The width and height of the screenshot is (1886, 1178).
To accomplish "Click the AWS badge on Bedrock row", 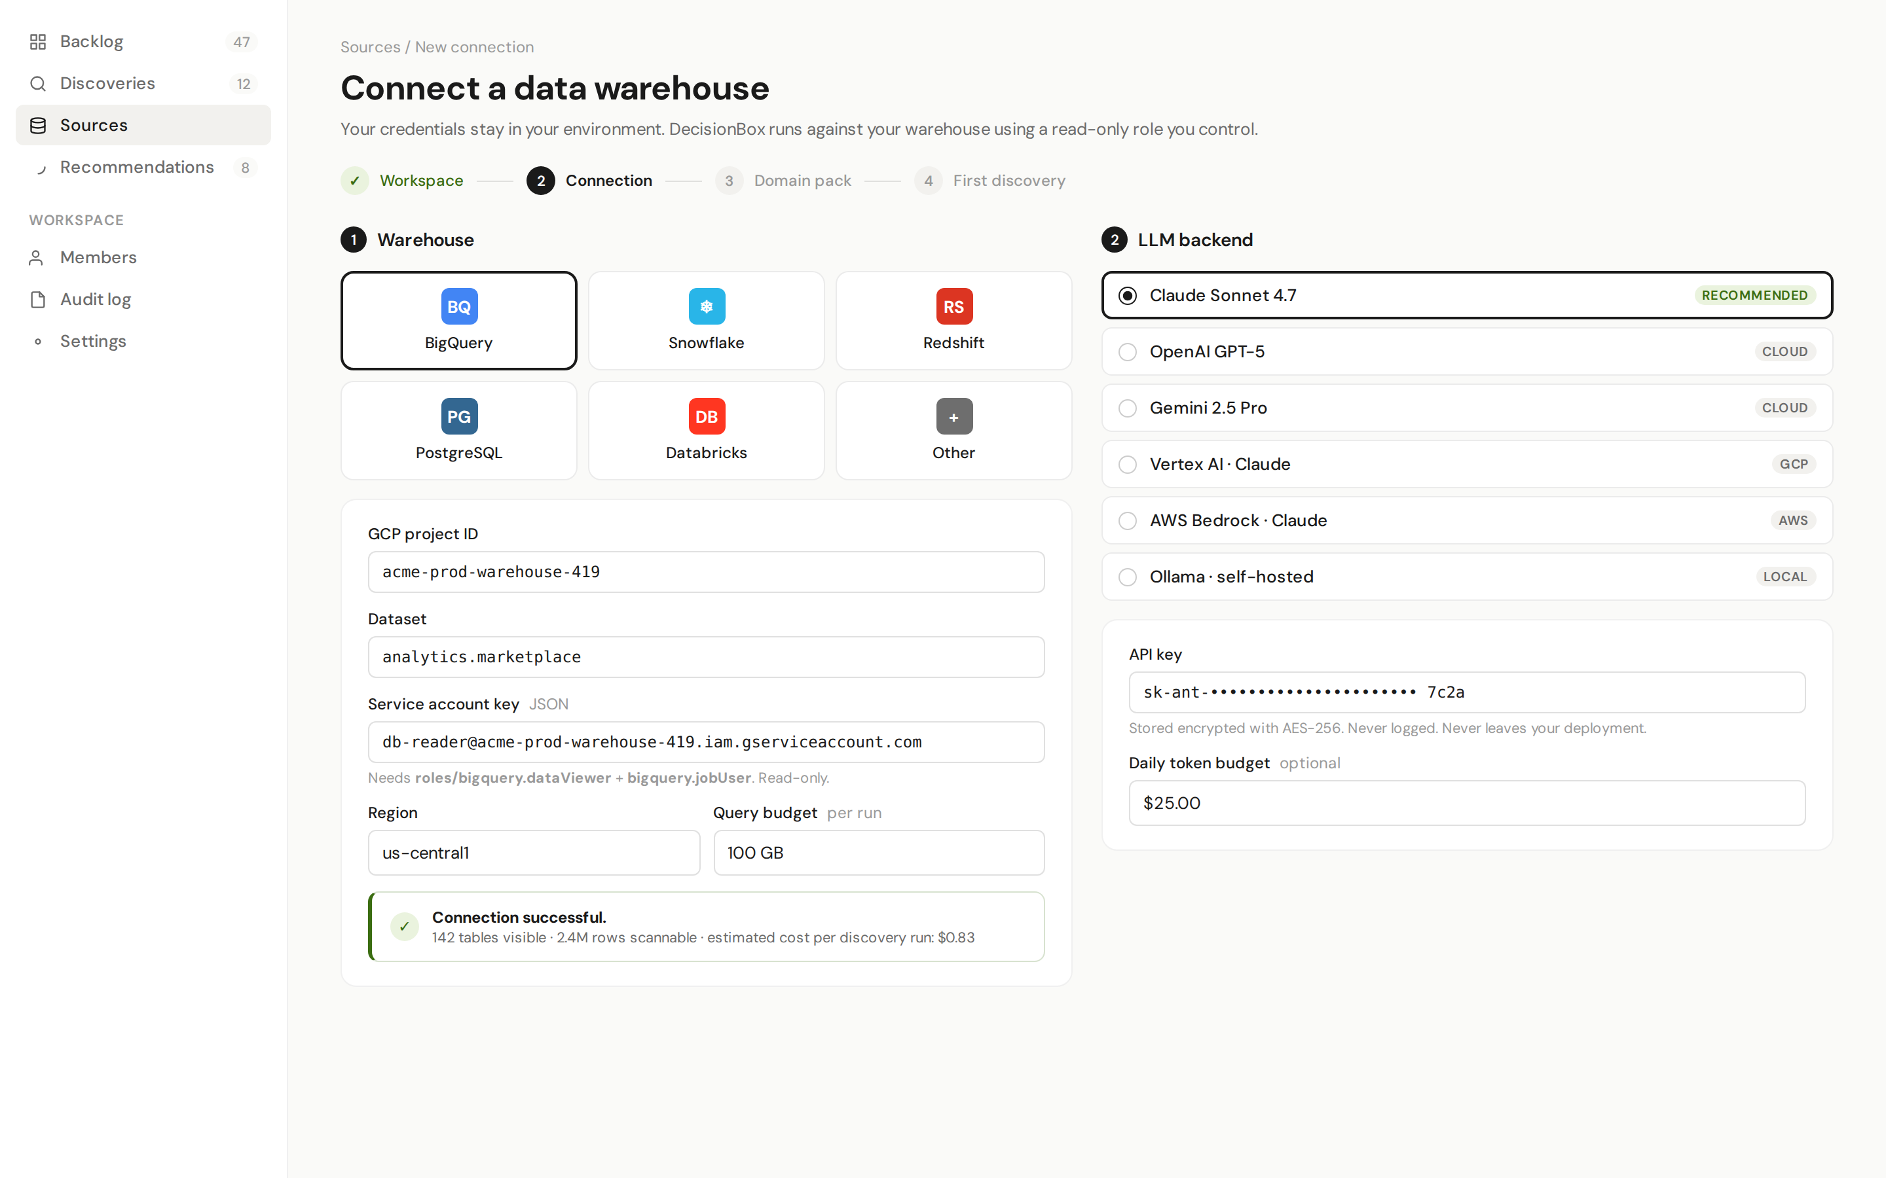I will point(1792,520).
